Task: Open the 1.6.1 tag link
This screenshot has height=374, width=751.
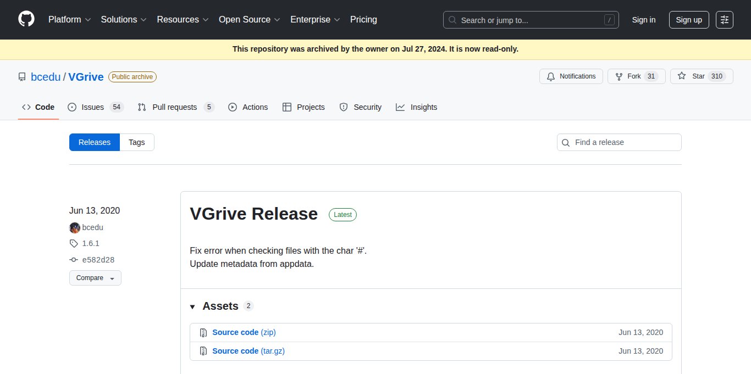Action: point(91,243)
